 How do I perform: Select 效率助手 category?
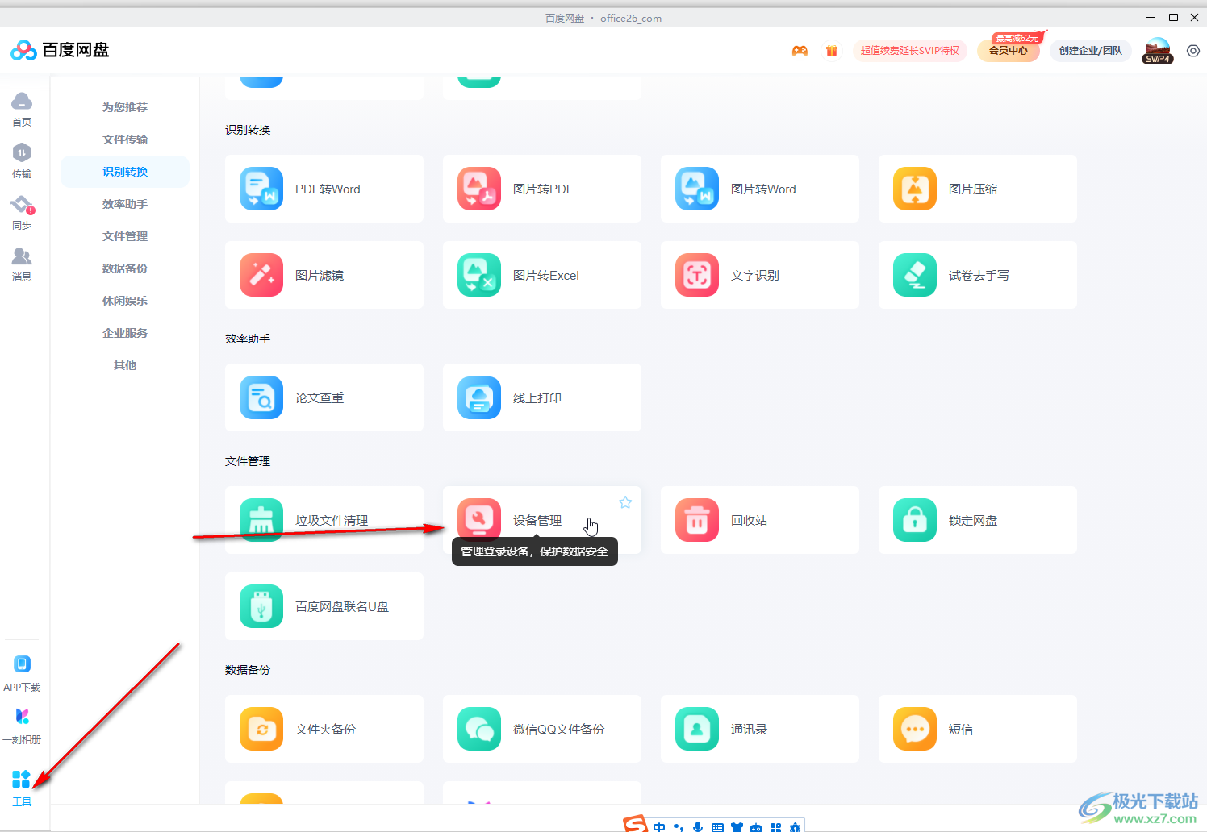125,204
